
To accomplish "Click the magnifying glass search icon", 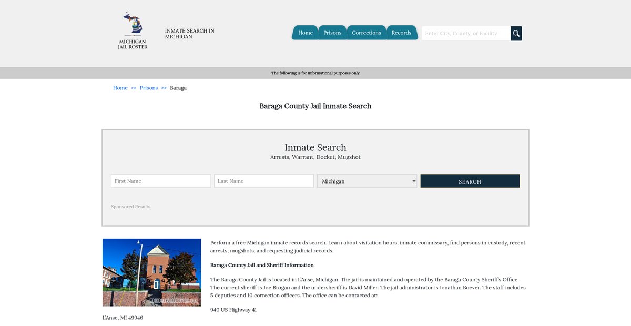I will coord(516,33).
